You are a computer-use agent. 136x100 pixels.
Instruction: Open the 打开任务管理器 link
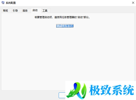[x=65, y=26]
